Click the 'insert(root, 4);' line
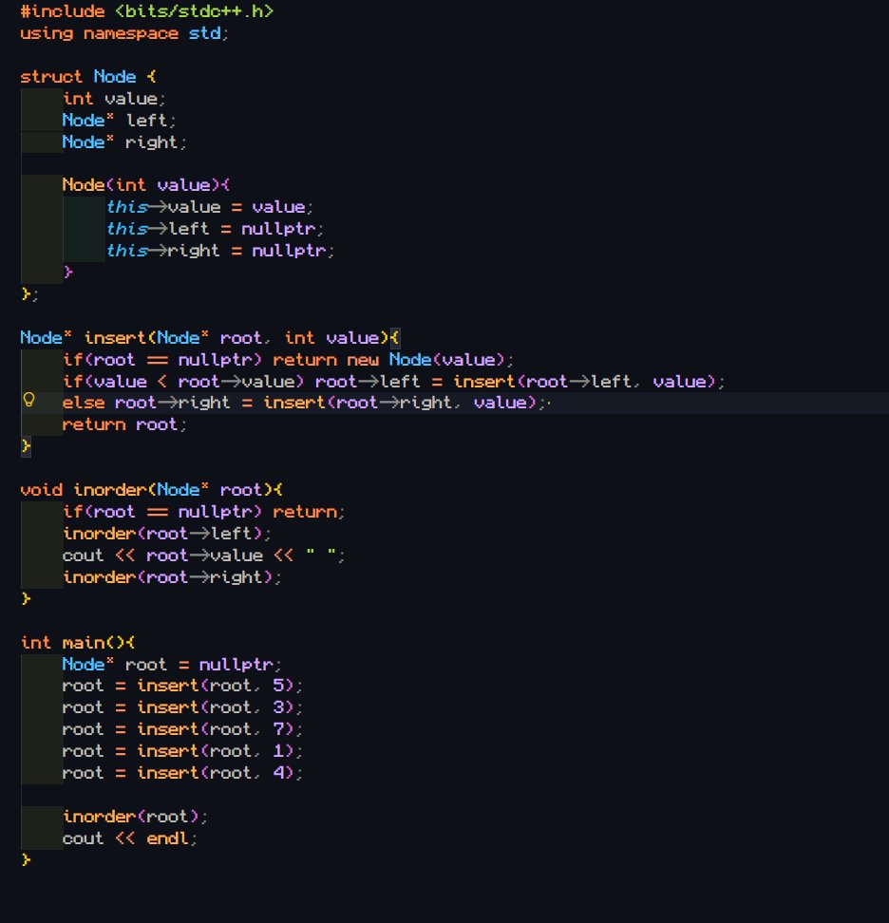Image resolution: width=889 pixels, height=923 pixels. click(x=182, y=773)
